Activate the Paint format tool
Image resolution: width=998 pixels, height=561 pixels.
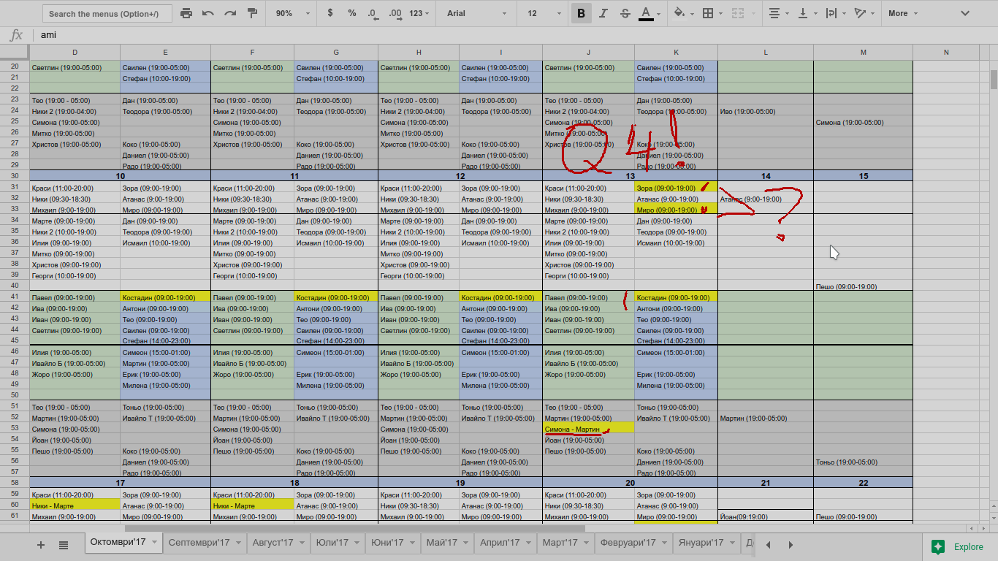click(x=253, y=13)
